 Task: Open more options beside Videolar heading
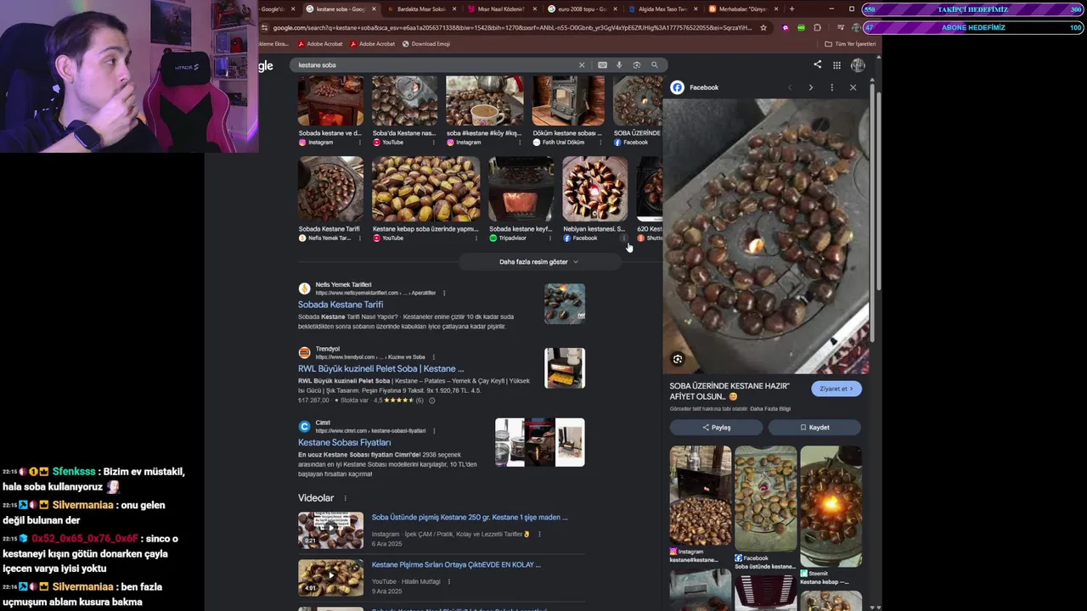pyautogui.click(x=345, y=498)
